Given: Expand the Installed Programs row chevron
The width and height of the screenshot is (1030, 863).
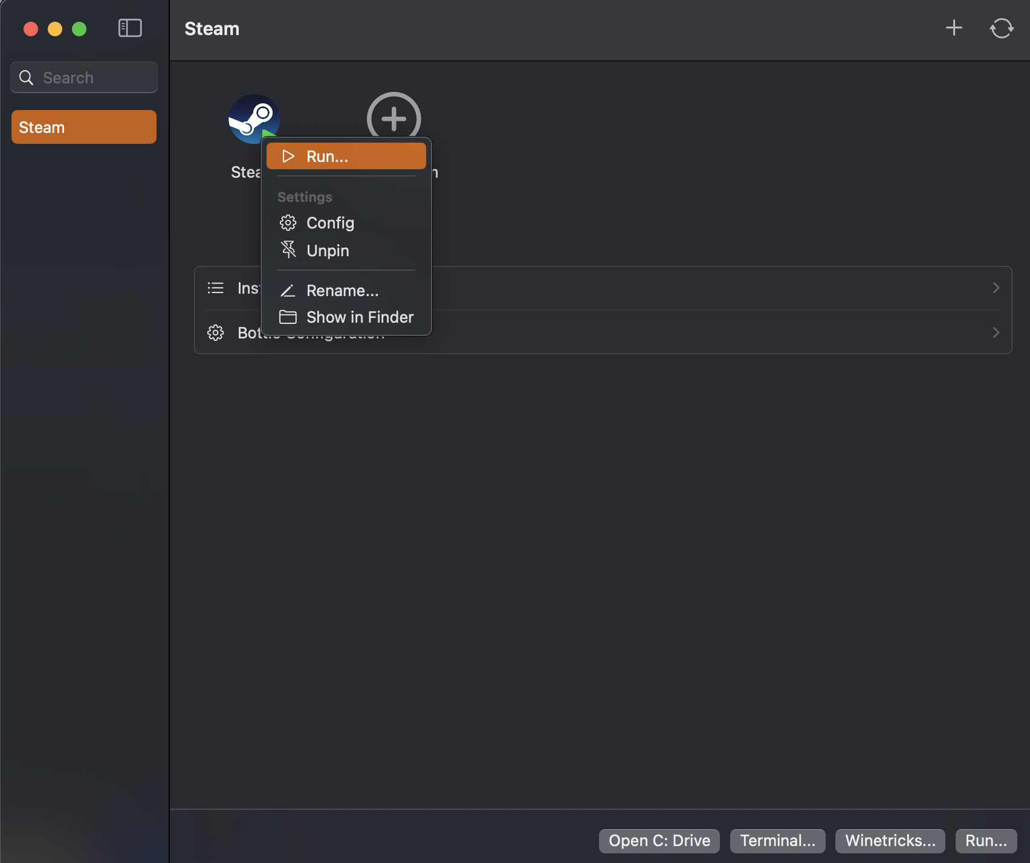Looking at the screenshot, I should [x=996, y=288].
